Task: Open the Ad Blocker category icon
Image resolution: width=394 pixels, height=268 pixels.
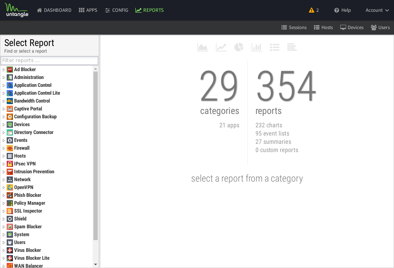Action: coord(10,70)
